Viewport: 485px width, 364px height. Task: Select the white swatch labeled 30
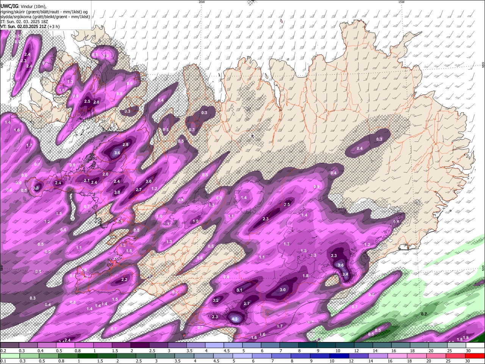coord(475,345)
